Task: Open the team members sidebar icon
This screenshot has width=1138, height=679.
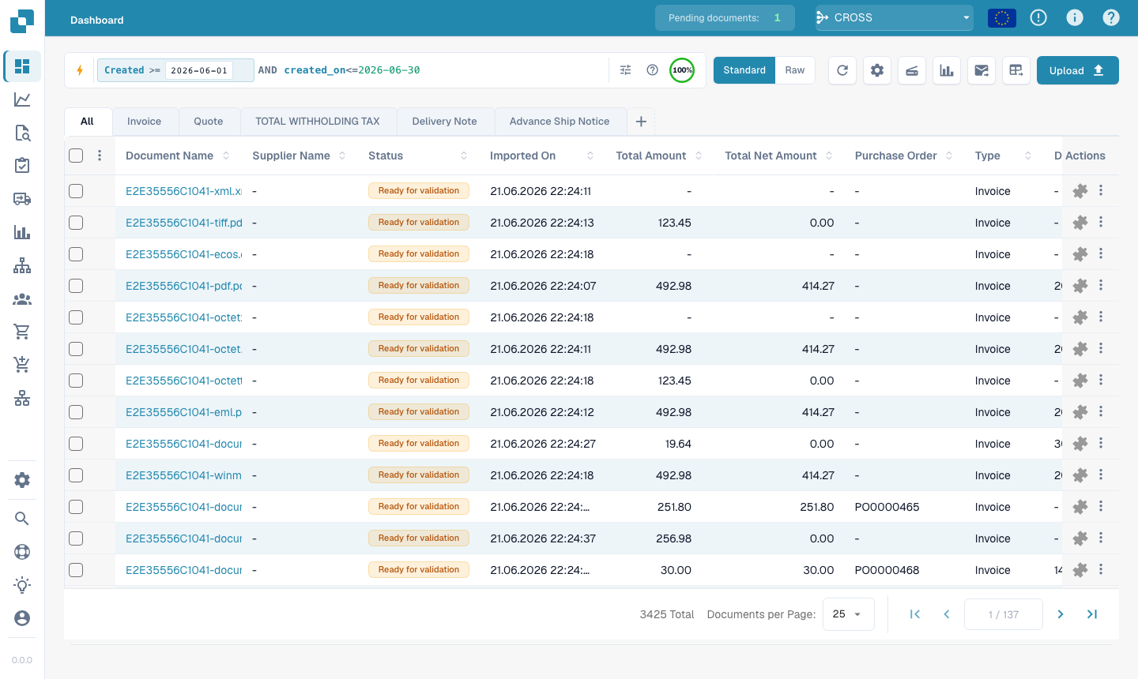Action: (x=22, y=299)
